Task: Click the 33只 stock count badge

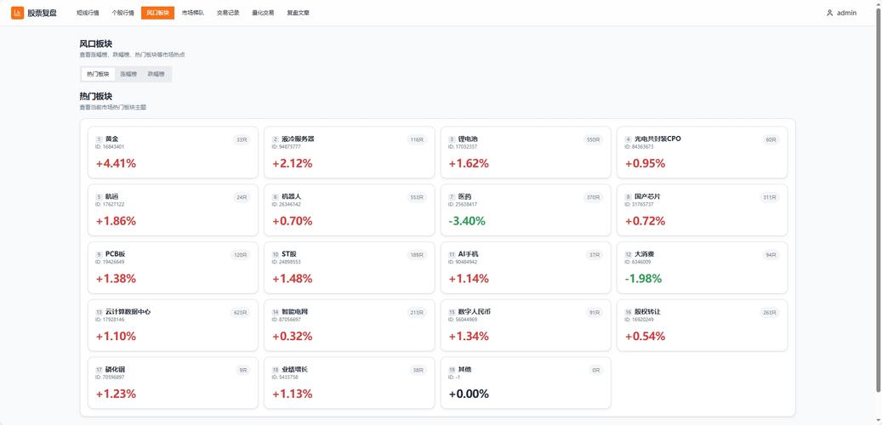Action: [242, 140]
